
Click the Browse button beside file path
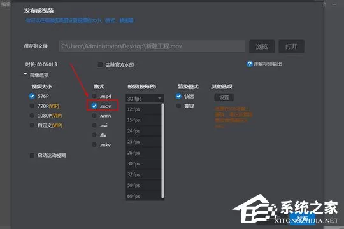[x=262, y=46]
